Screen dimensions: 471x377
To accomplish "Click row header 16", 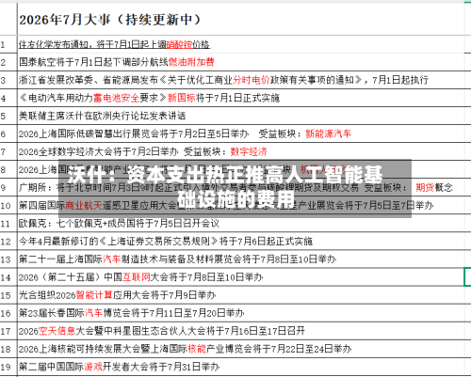I will (x=8, y=313).
